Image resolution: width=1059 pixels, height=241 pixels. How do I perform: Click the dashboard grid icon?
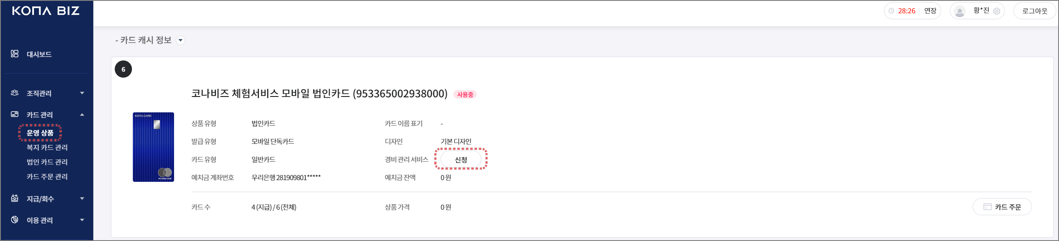[15, 54]
